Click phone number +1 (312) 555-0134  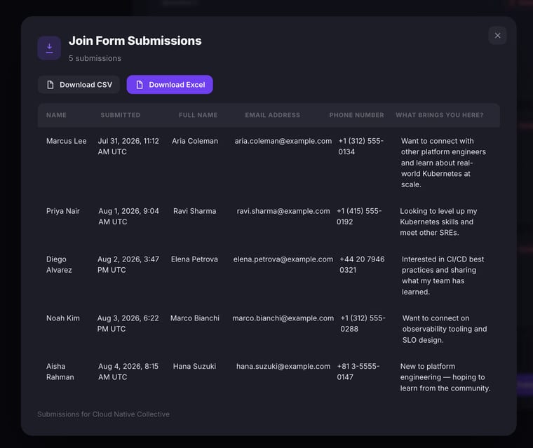click(x=360, y=147)
